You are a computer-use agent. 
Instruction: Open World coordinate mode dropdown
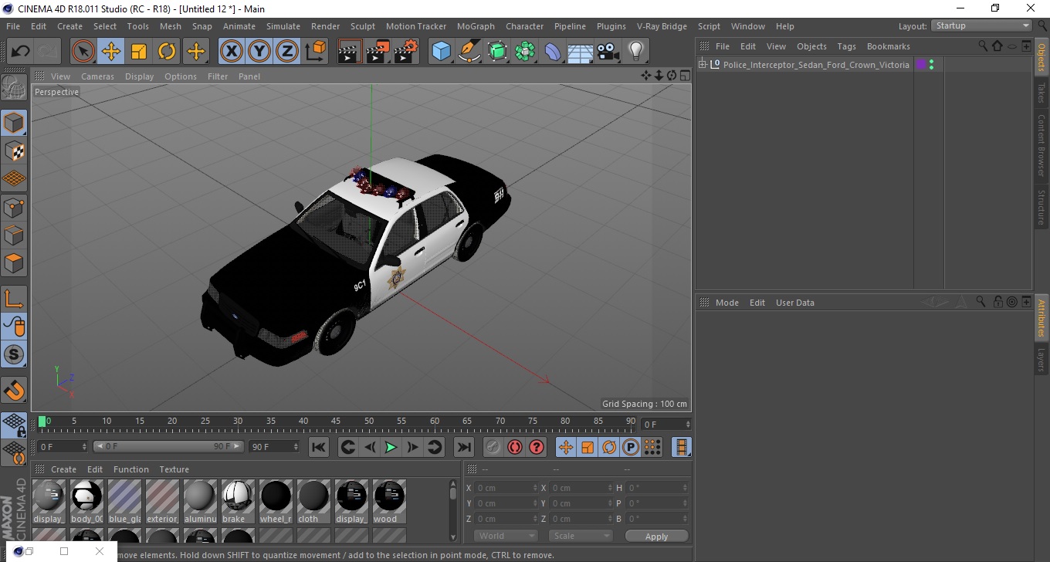click(506, 536)
